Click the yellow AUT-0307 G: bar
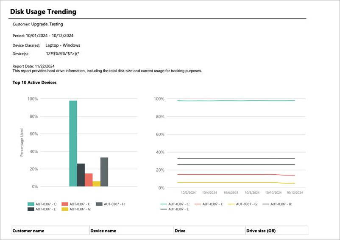This screenshot has height=240, width=340. (x=96, y=184)
